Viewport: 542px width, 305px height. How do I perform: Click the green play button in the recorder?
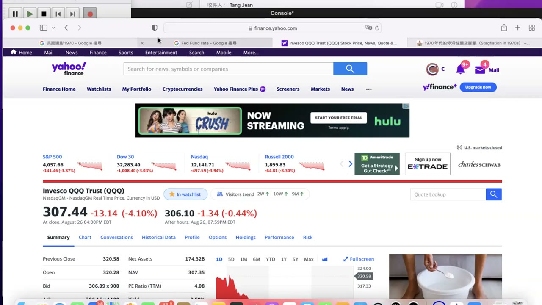(30, 14)
